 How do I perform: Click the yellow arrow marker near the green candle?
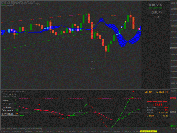tap(125, 22)
